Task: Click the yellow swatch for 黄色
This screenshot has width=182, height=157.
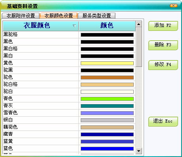Action: pos(107,63)
